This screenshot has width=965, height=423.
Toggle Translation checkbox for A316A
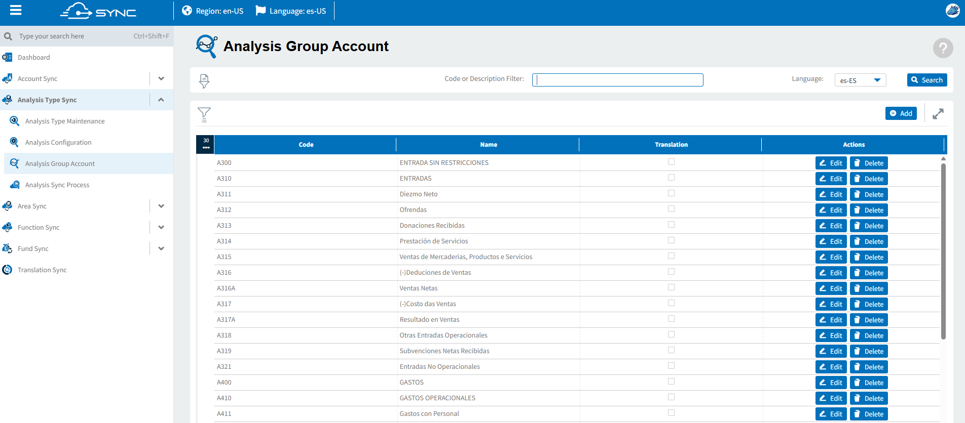(x=671, y=287)
